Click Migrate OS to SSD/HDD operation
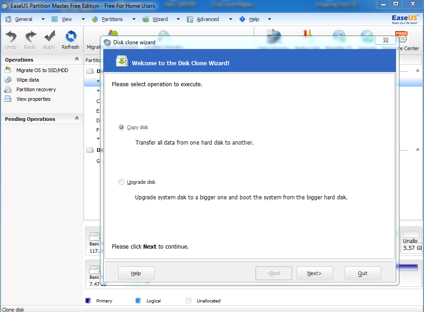The image size is (424, 312). click(x=42, y=70)
